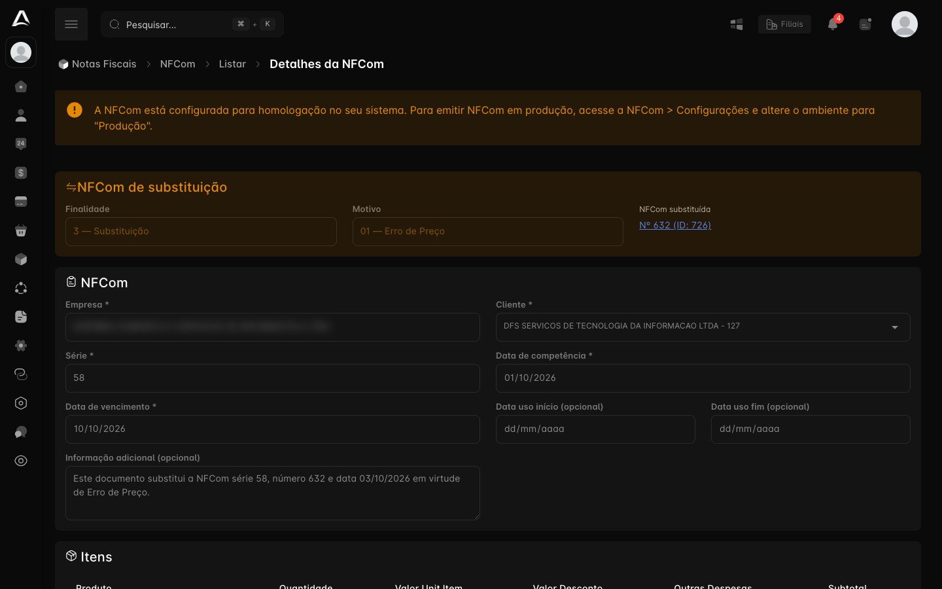Go to Listar breadcrumb
This screenshot has width=942, height=589.
[x=232, y=64]
